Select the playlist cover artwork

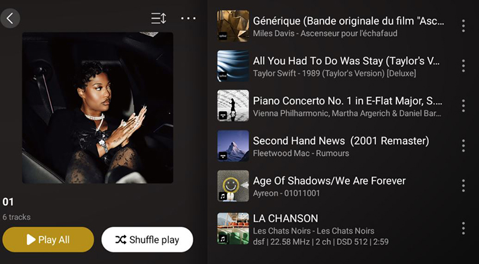click(98, 108)
